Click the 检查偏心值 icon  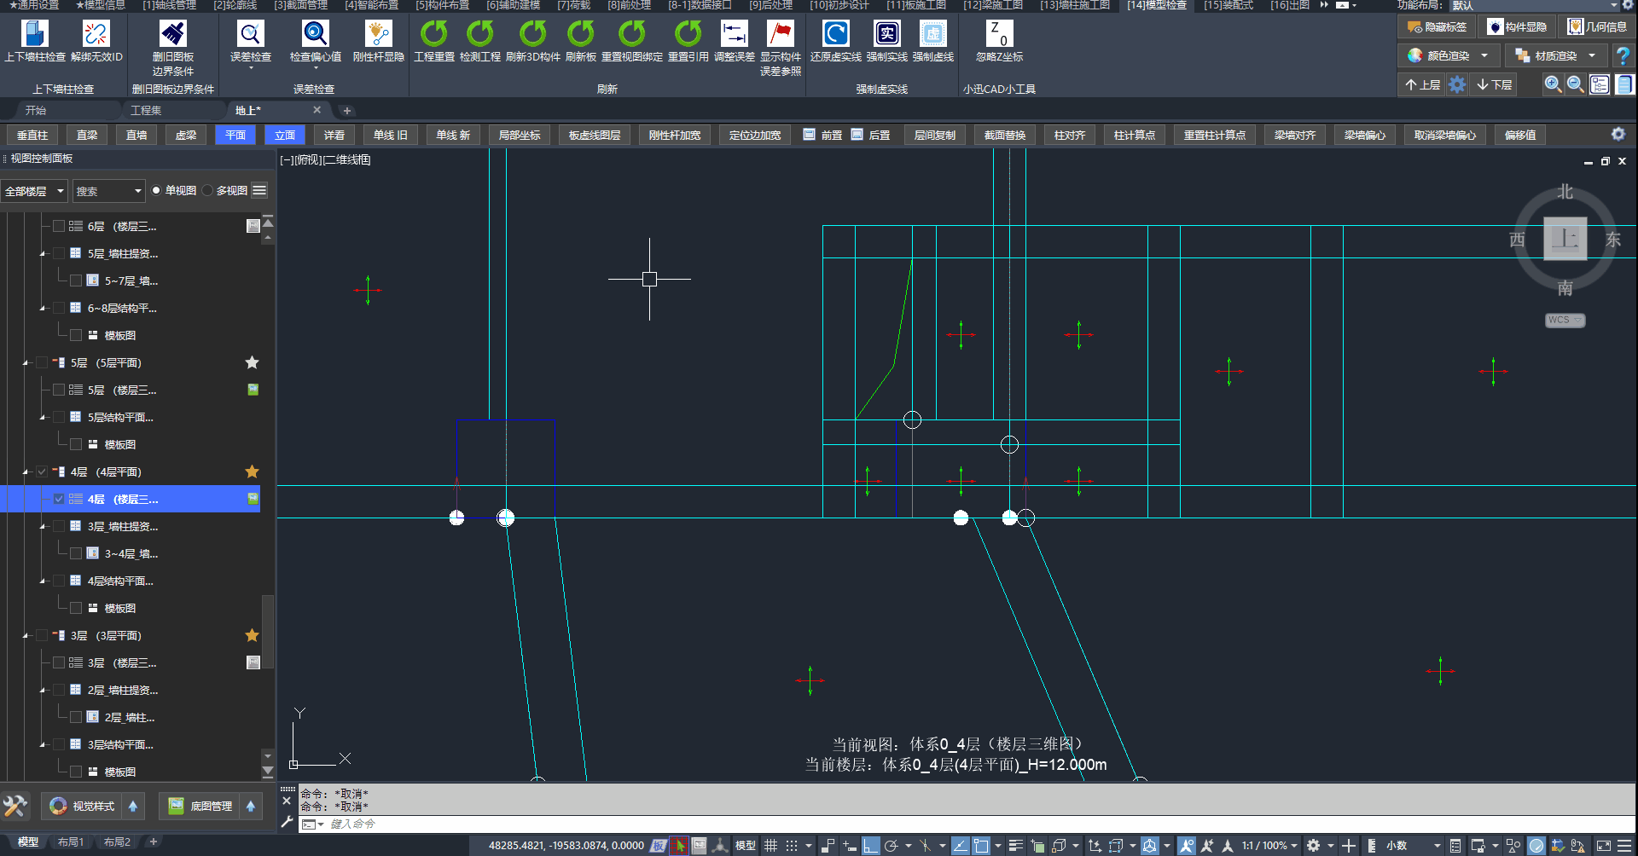(315, 34)
